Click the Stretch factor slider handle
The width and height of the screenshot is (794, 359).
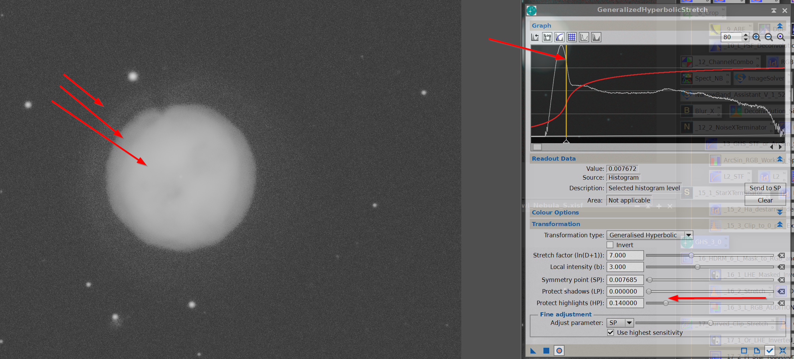pos(691,255)
